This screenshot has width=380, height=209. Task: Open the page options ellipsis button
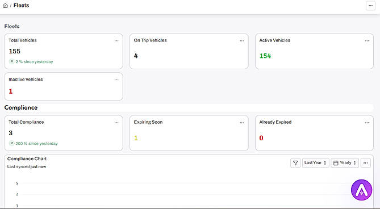click(370, 6)
